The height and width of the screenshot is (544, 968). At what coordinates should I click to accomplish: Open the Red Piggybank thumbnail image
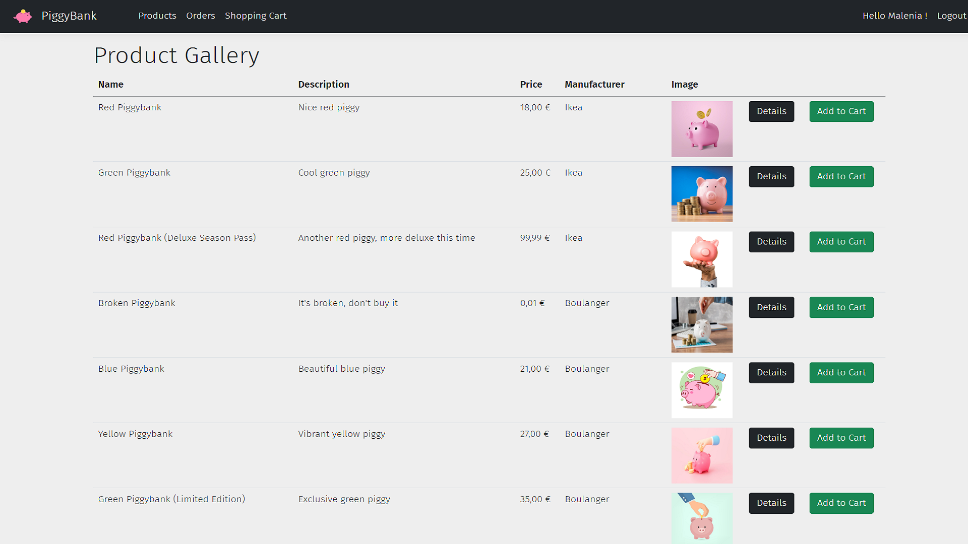coord(701,129)
